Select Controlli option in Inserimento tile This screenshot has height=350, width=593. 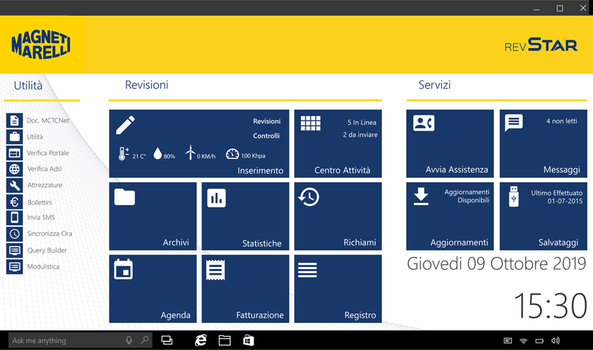click(x=266, y=136)
